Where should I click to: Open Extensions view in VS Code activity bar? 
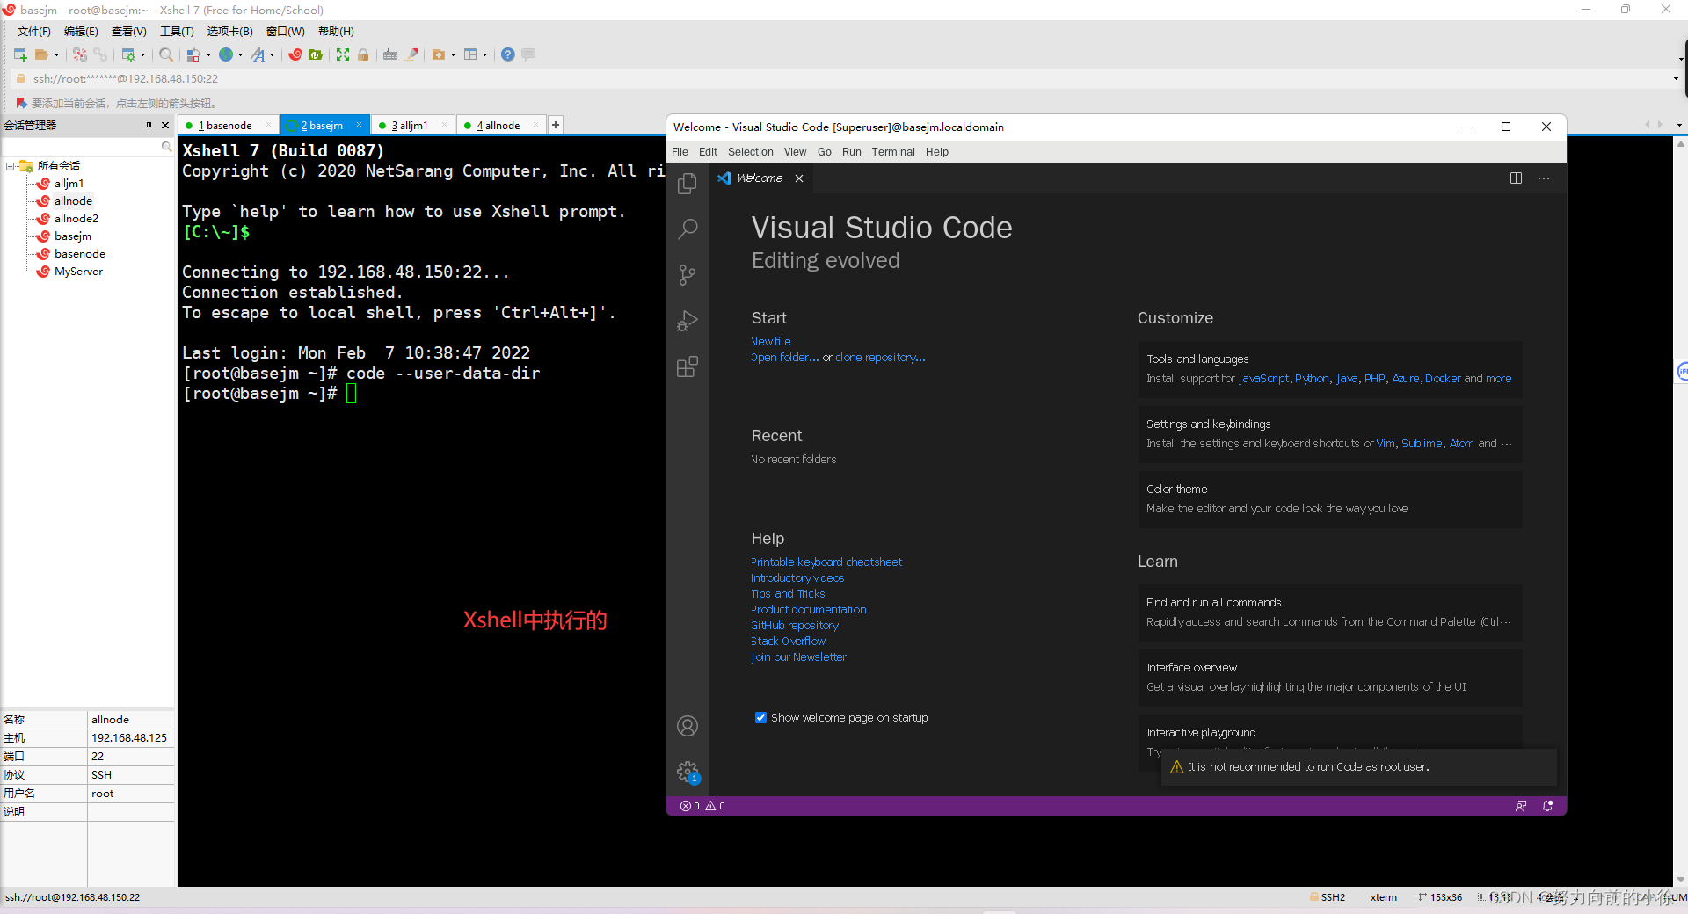688,366
